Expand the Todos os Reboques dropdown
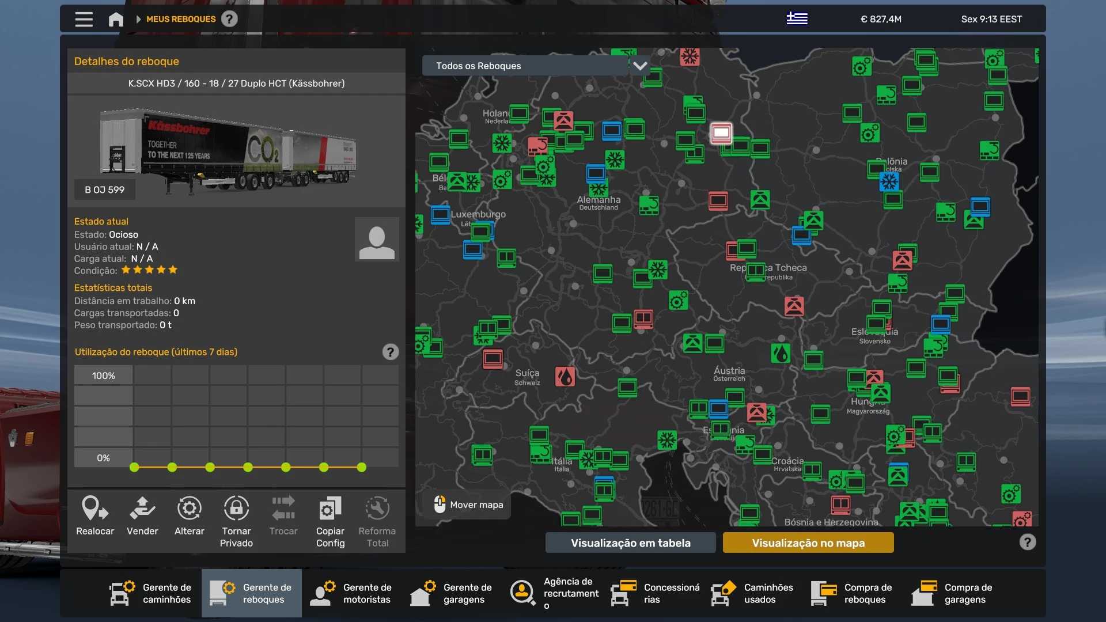The height and width of the screenshot is (622, 1106). [525, 66]
